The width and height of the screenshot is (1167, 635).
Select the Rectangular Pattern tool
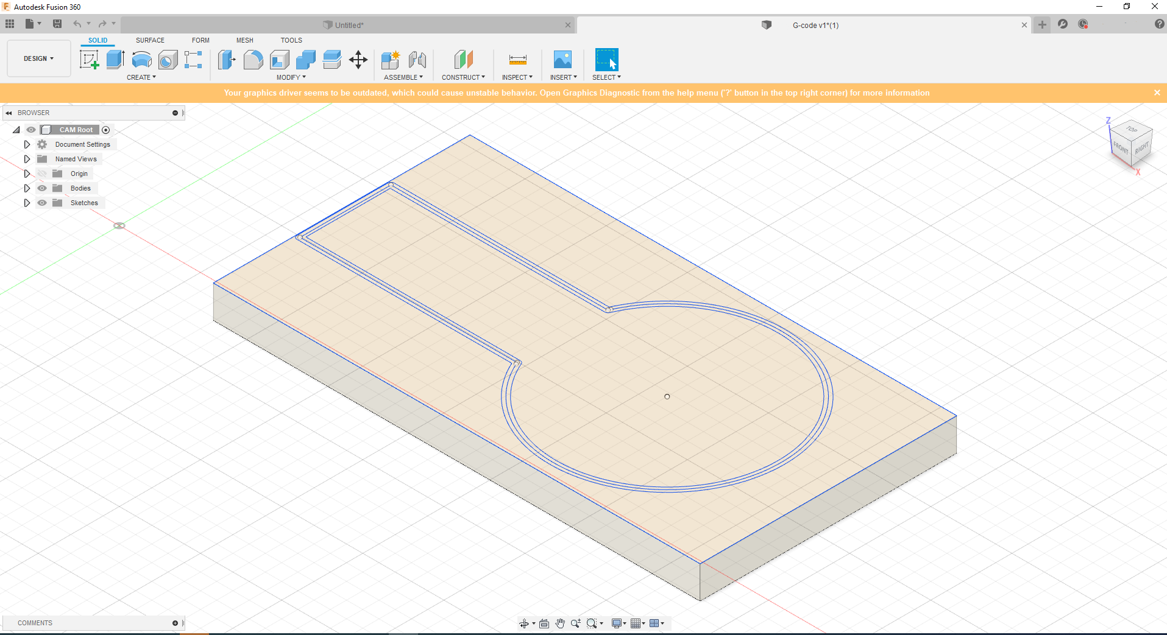(193, 60)
